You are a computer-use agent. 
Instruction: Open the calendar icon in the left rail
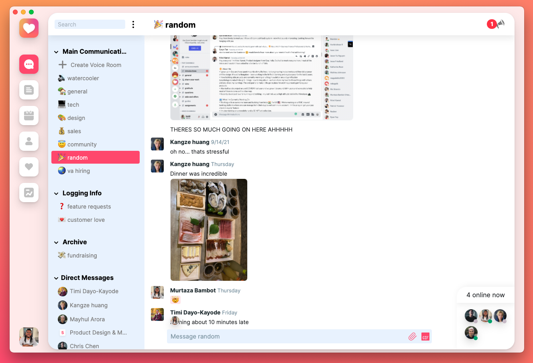[x=29, y=116]
